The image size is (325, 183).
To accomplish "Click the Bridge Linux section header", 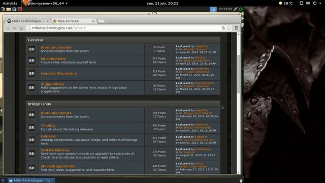I will pyautogui.click(x=123, y=104).
